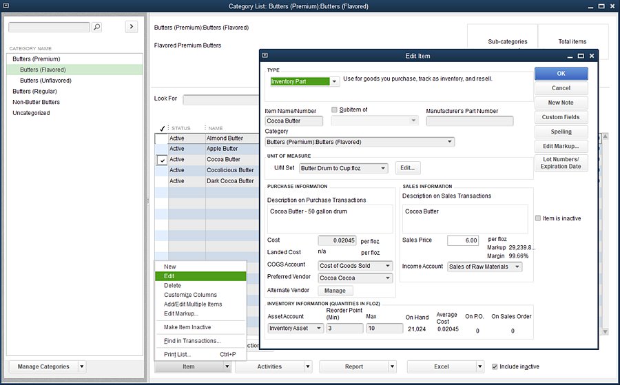
Task: Select the Non-Butter Butters category
Action: 36,102
